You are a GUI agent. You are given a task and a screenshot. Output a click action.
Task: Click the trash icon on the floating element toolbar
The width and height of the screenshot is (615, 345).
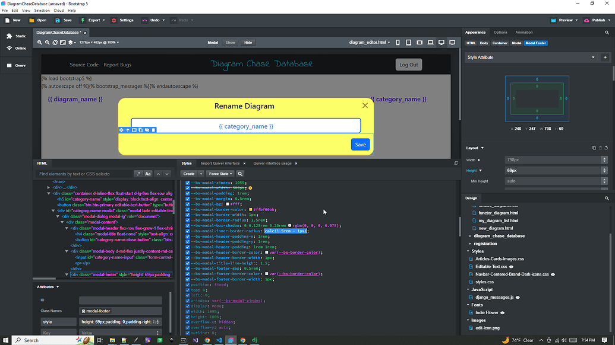(153, 129)
